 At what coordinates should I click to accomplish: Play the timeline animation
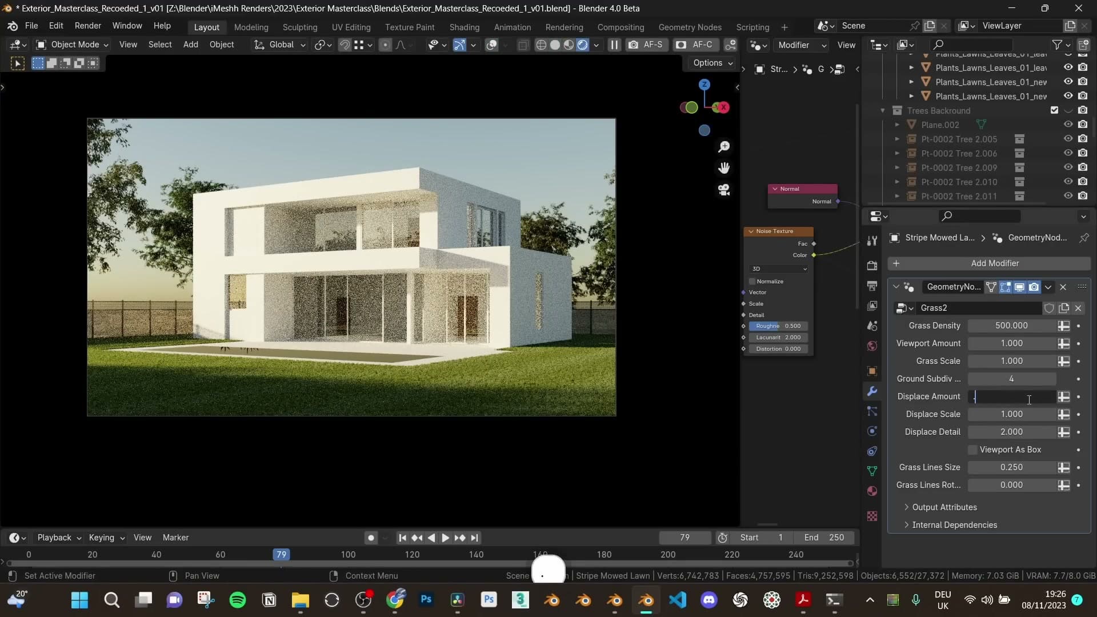pos(446,538)
